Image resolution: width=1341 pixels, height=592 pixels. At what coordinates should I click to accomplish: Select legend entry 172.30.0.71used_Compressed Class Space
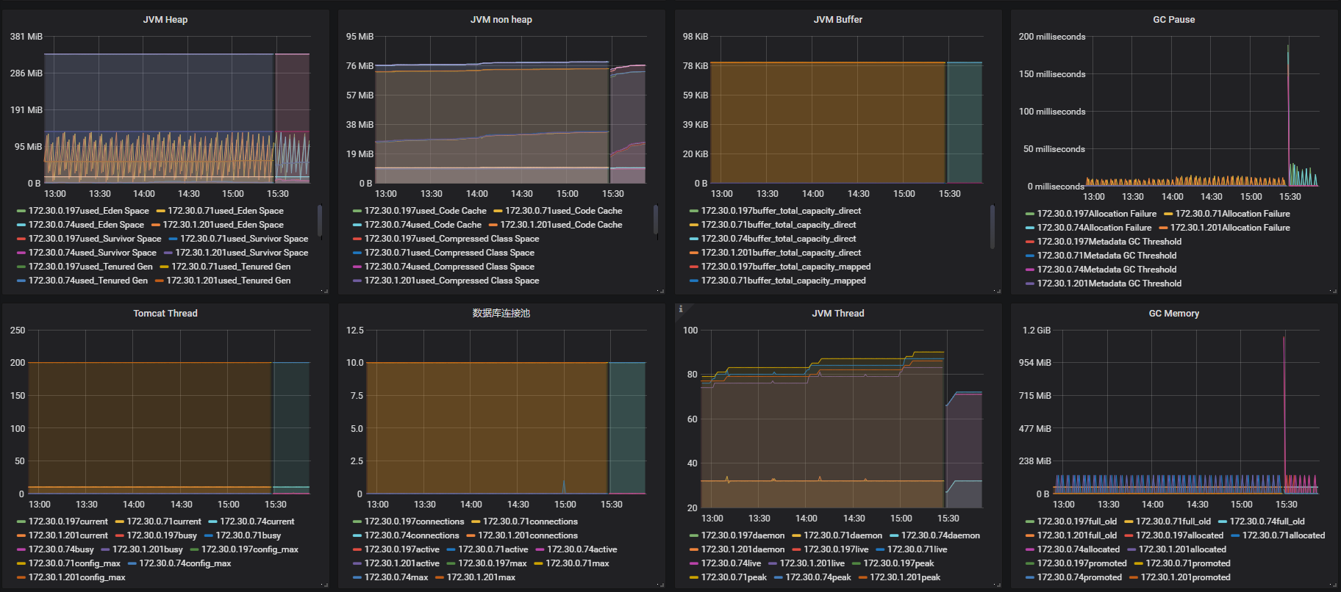click(x=449, y=253)
